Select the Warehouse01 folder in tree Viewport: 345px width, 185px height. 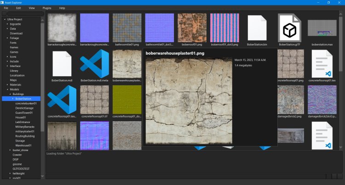(23, 145)
